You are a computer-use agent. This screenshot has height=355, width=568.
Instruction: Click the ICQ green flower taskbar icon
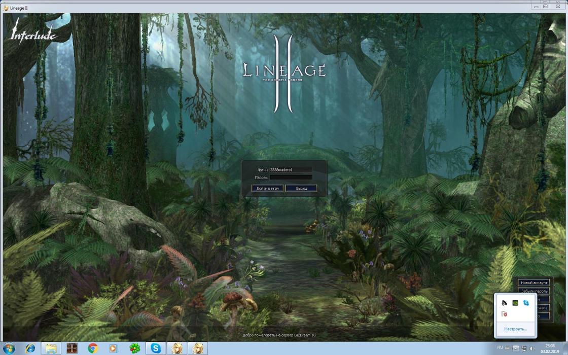coord(134,348)
